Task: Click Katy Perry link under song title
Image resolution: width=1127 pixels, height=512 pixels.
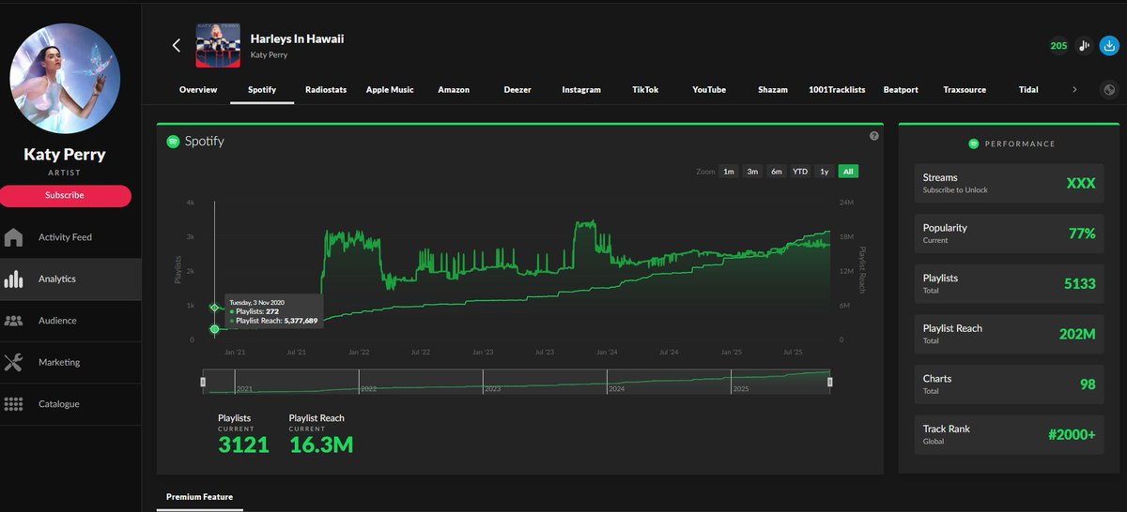Action: [x=269, y=55]
